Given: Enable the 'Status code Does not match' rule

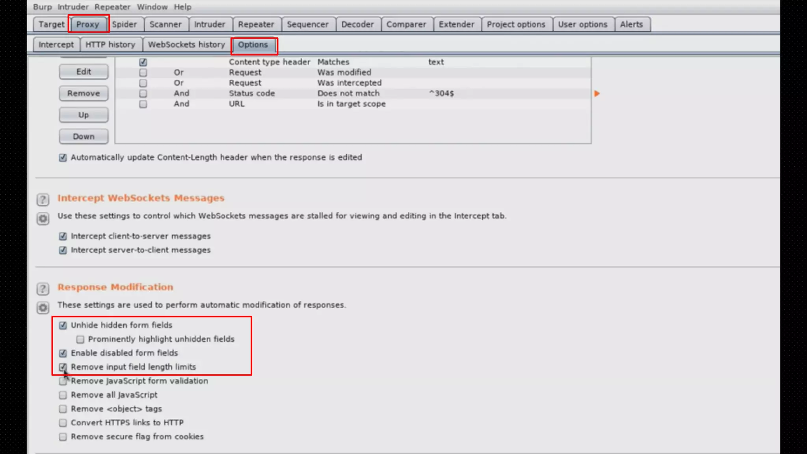Looking at the screenshot, I should tap(143, 93).
